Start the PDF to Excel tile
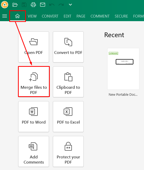This screenshot has width=144, height=170. [x=68, y=117]
